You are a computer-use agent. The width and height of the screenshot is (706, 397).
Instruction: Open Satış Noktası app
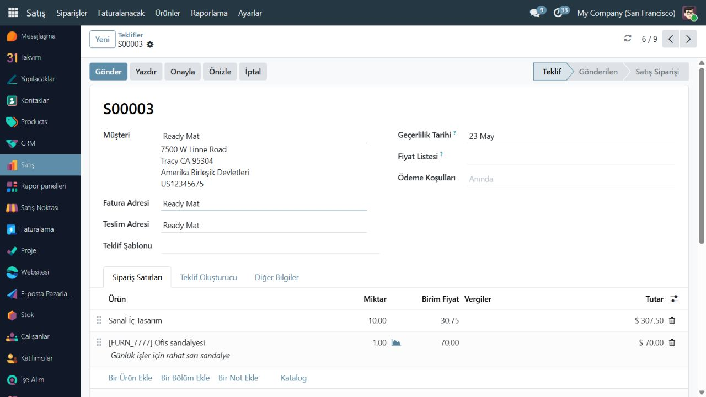40,208
